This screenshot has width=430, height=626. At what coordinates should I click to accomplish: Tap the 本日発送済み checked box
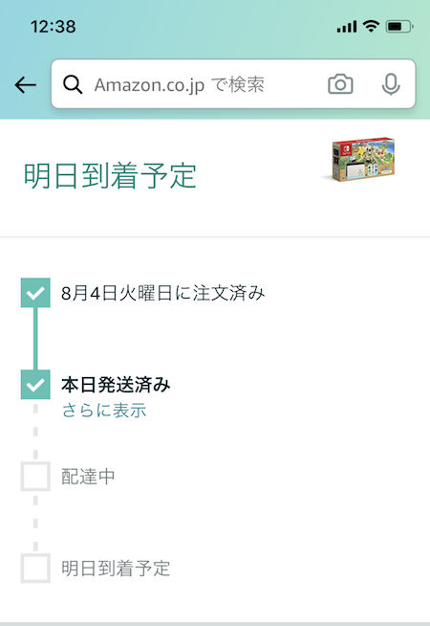(x=35, y=385)
